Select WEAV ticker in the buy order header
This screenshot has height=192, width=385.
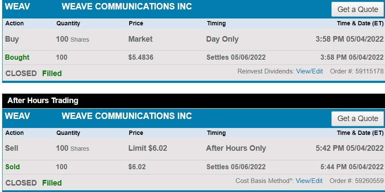click(x=16, y=7)
